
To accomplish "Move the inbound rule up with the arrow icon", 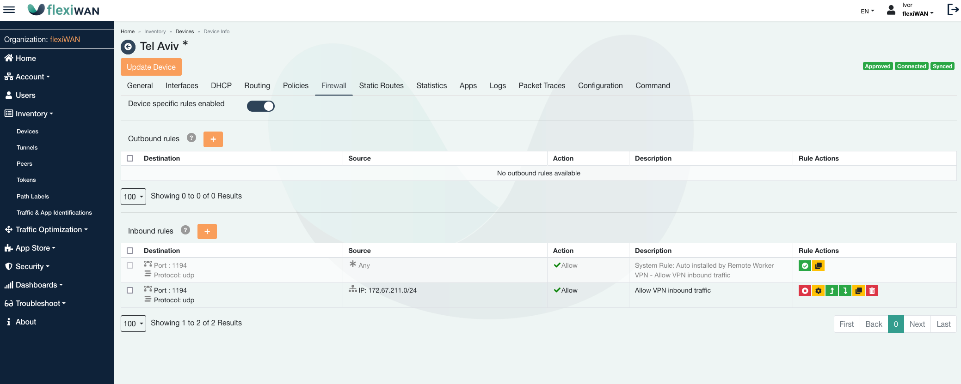I will coord(832,291).
